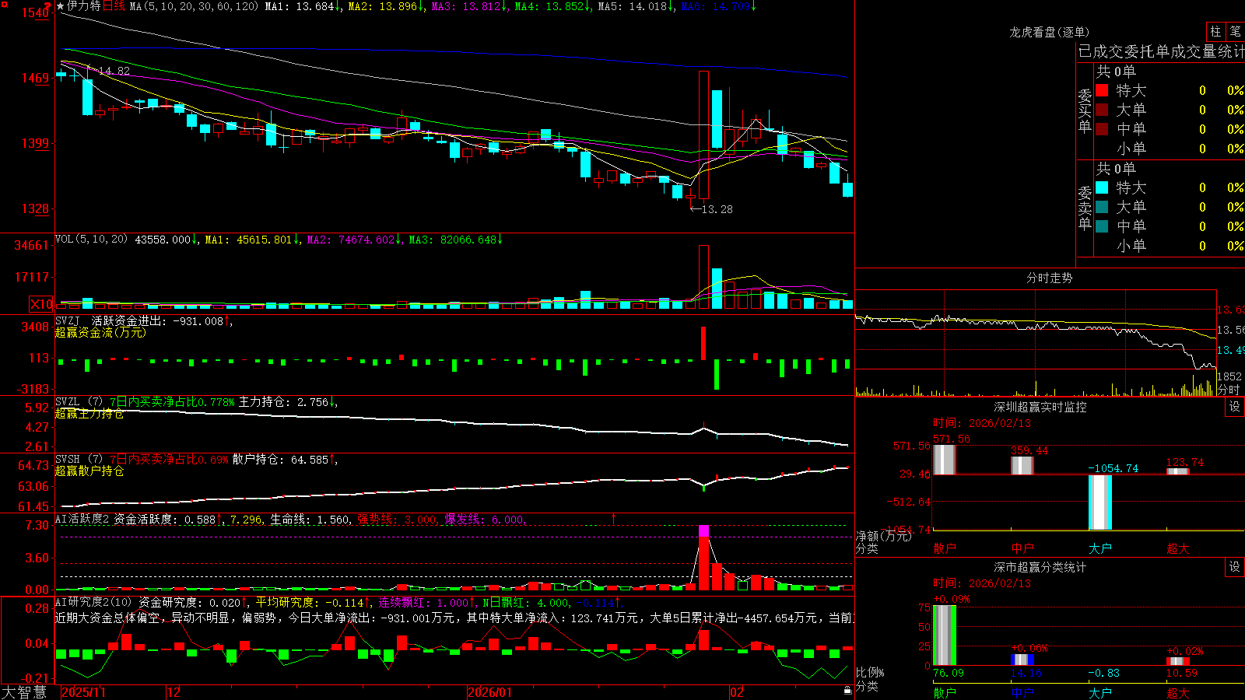Click the blue 14.10 中户 percentage bar
This screenshot has height=700, width=1245.
pos(1022,660)
